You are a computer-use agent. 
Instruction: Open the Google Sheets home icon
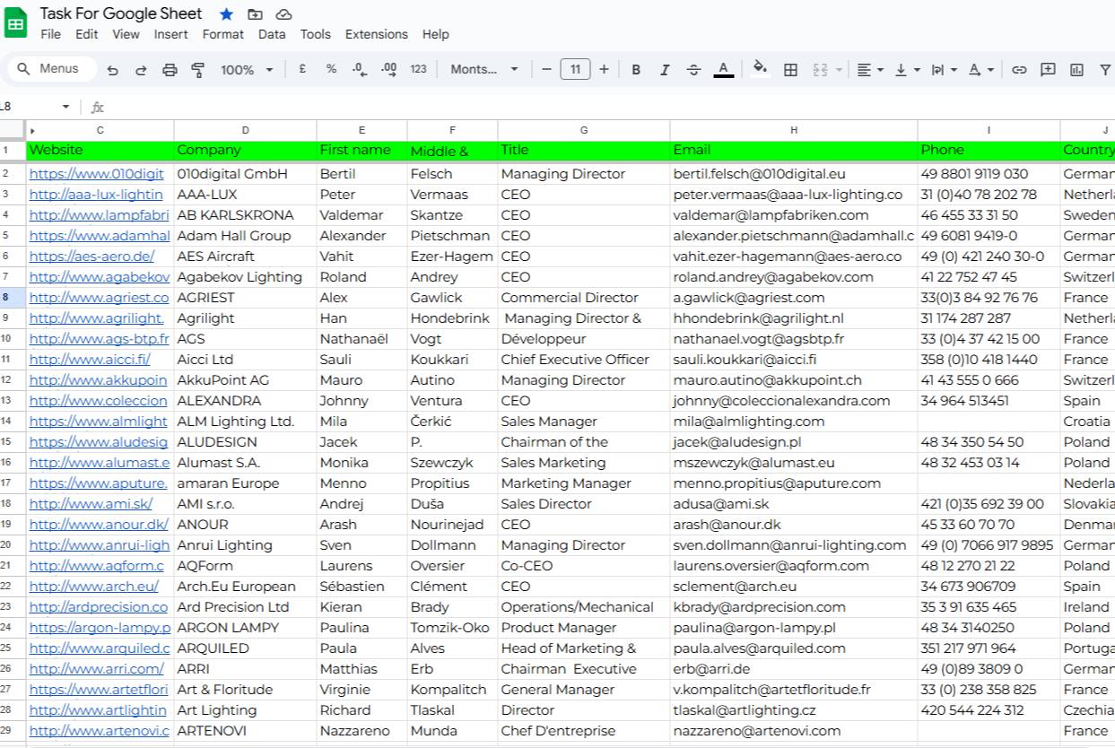[x=16, y=23]
